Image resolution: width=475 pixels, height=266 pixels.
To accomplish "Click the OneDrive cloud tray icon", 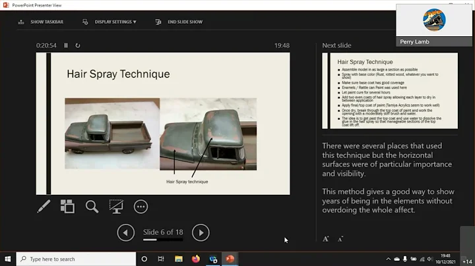I will (397, 259).
